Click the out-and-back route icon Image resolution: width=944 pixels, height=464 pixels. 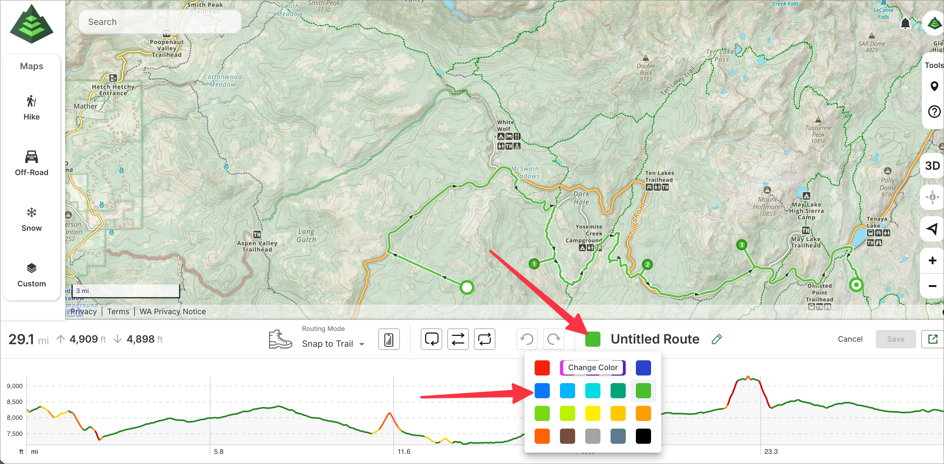point(431,339)
